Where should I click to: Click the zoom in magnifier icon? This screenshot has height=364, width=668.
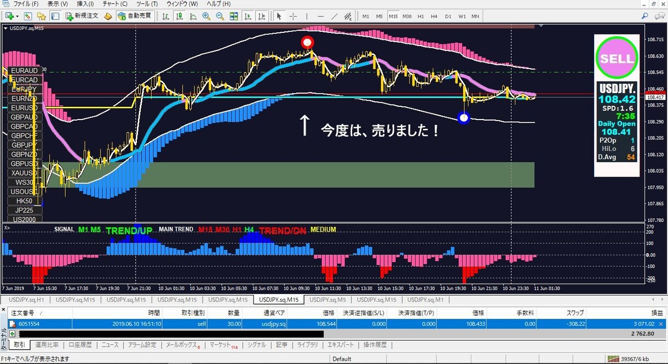(x=206, y=16)
